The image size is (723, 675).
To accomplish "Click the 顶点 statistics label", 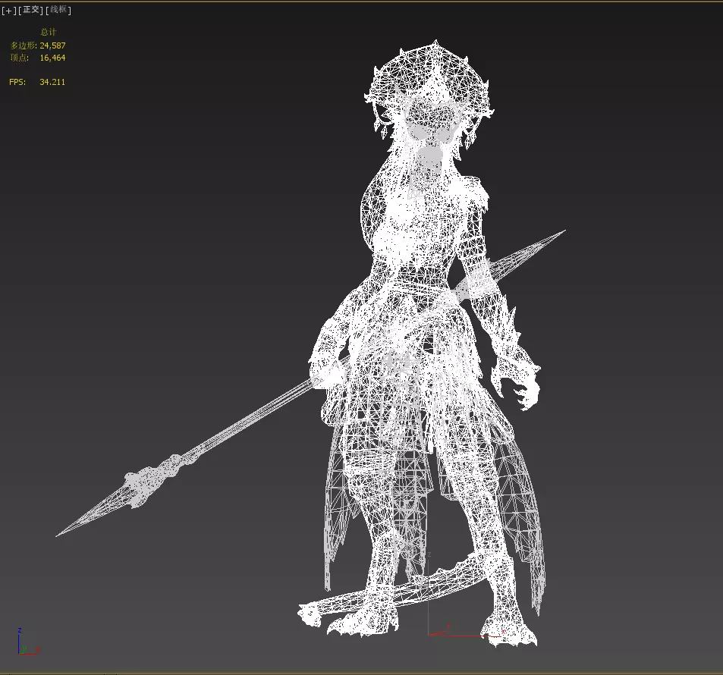I will tap(20, 58).
